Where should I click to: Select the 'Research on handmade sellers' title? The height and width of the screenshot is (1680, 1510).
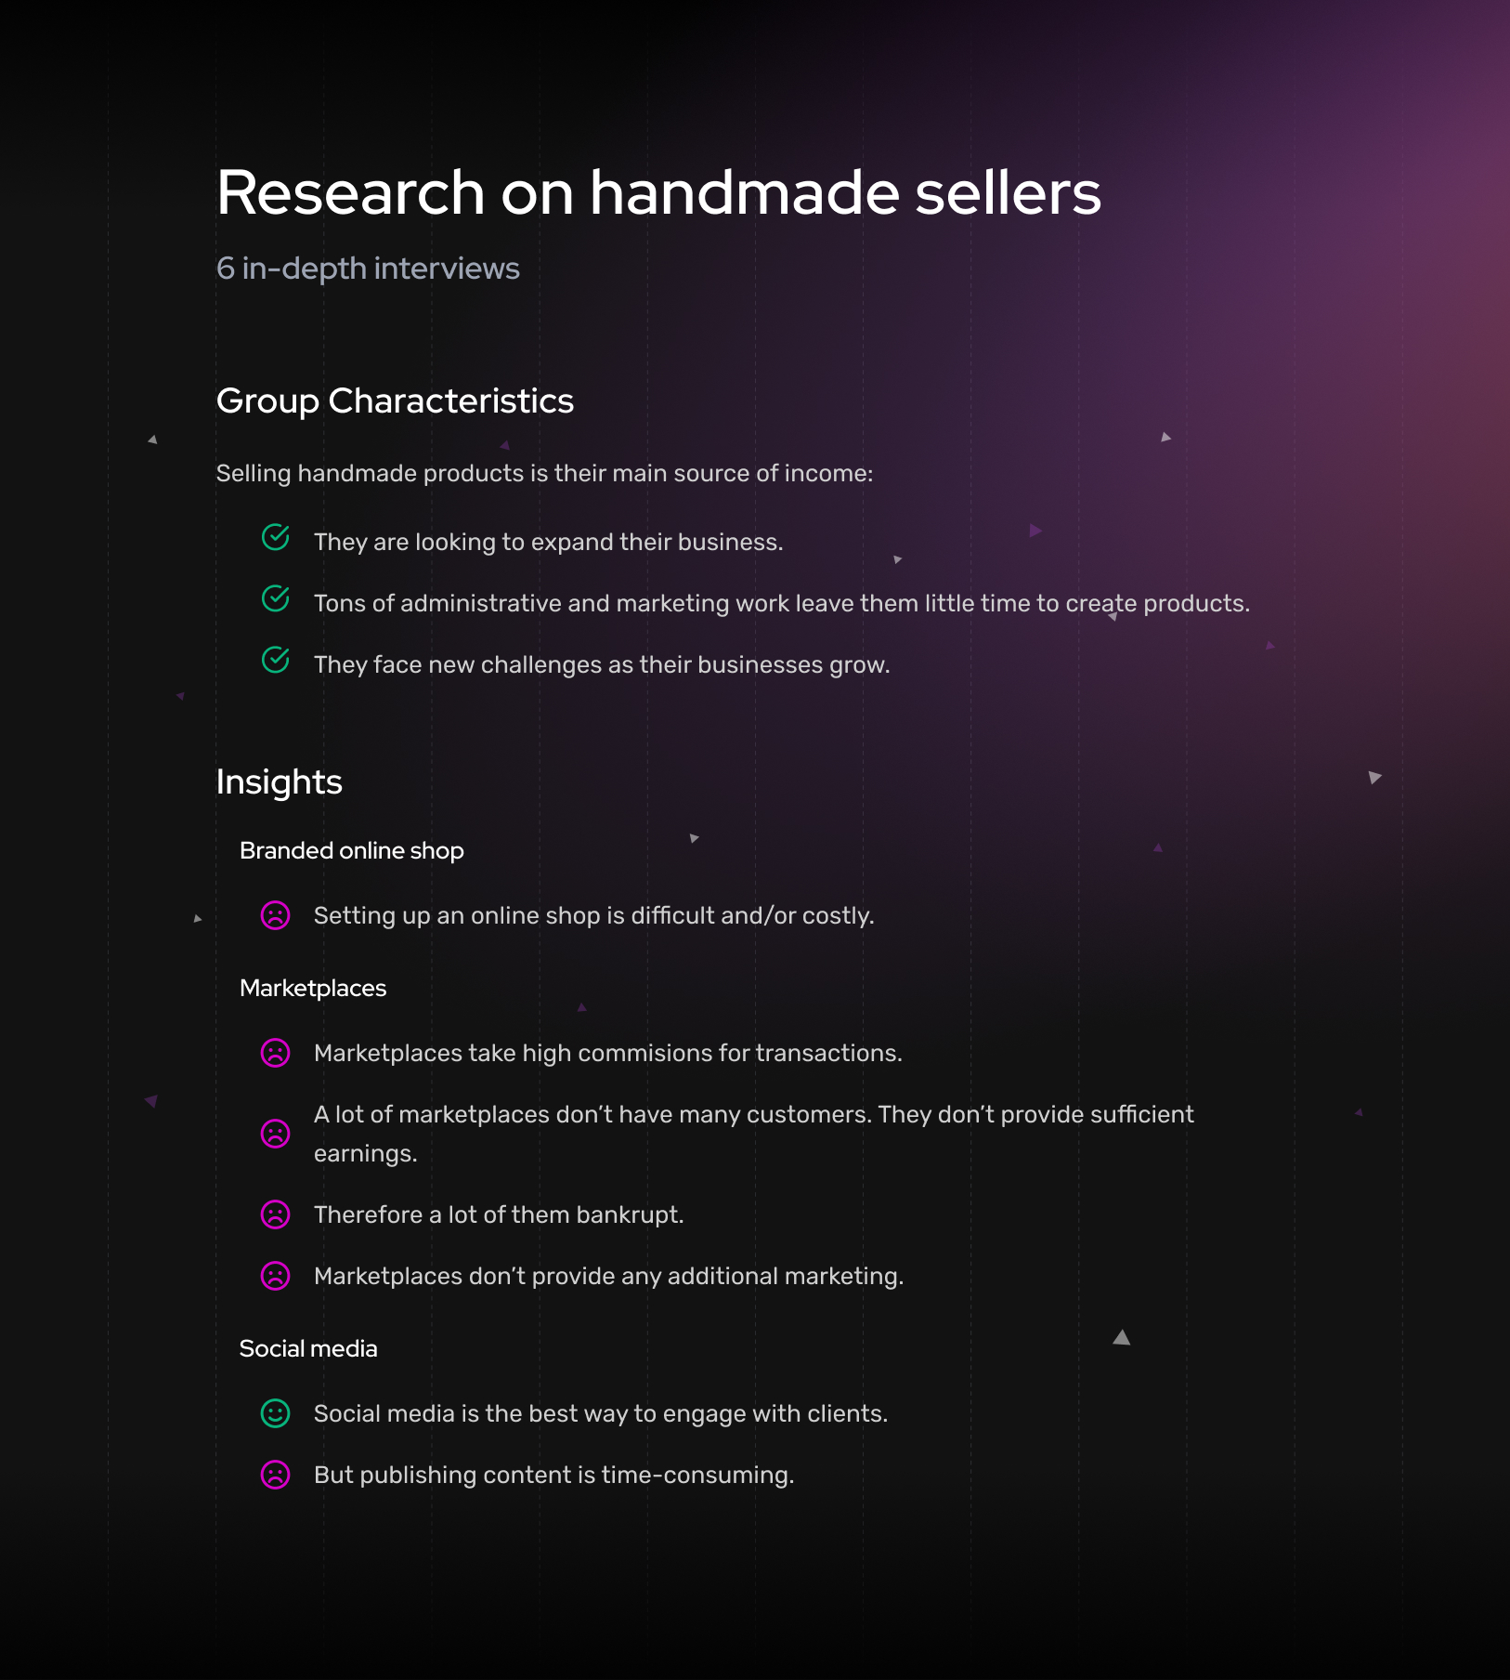(x=658, y=193)
